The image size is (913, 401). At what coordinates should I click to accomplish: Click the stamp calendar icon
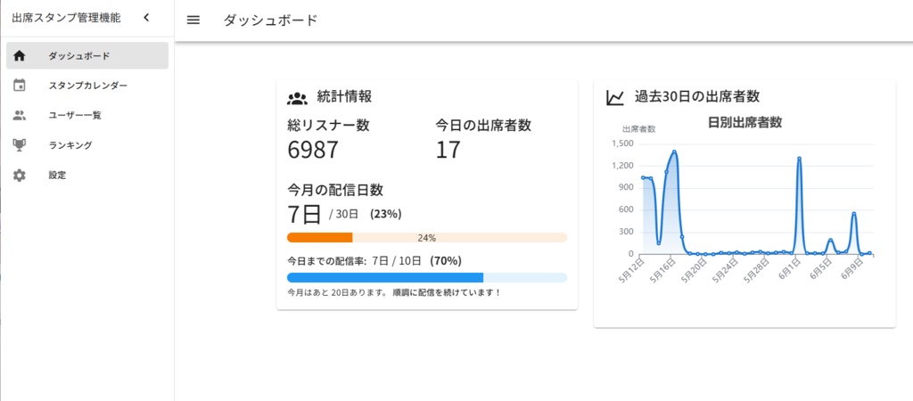click(x=20, y=86)
